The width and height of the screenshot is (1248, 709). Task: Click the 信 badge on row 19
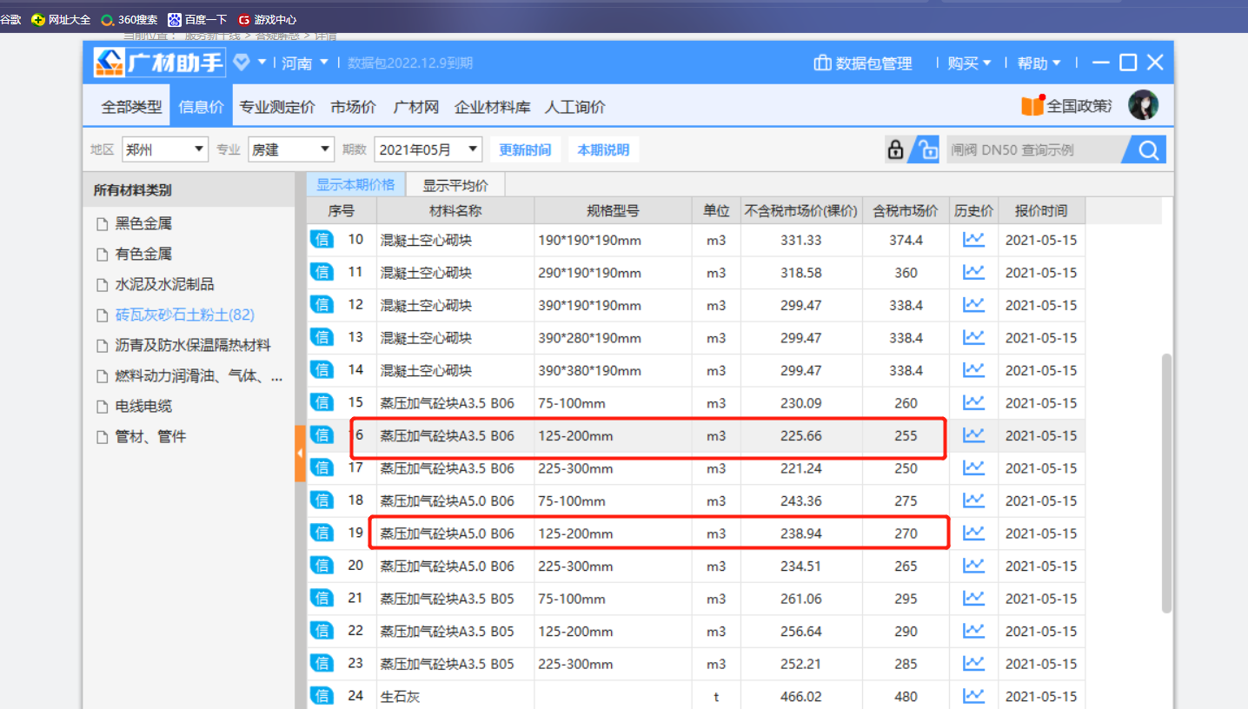pos(322,533)
